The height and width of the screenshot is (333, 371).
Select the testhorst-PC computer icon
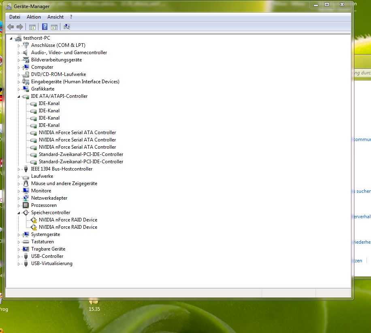[x=18, y=38]
